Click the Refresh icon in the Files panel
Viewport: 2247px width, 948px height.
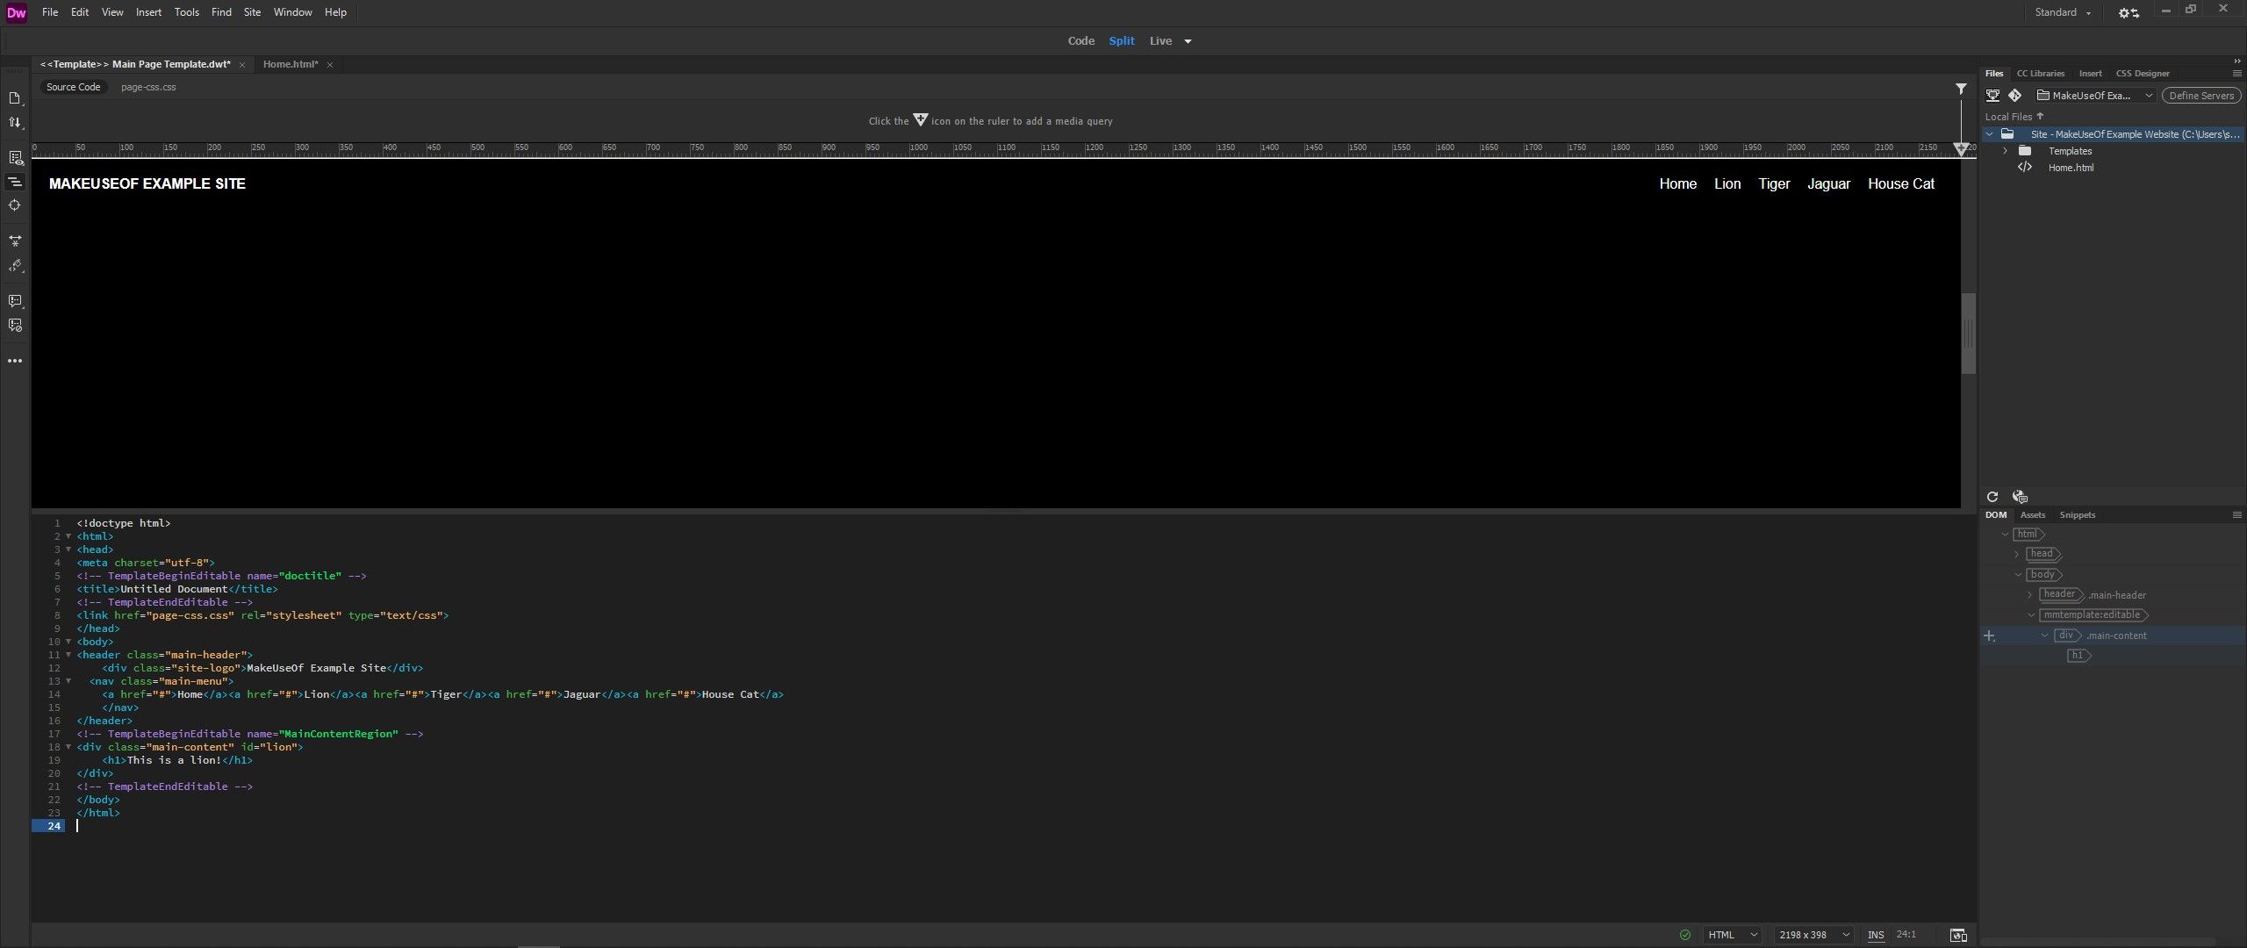[1992, 496]
